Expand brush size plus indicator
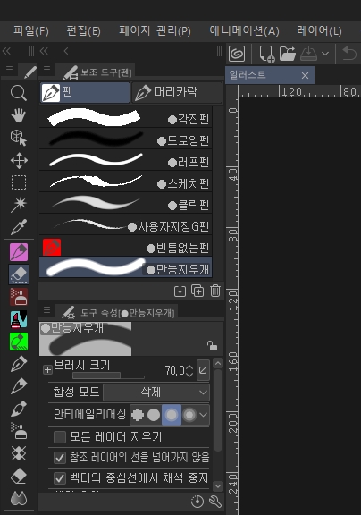 click(47, 370)
